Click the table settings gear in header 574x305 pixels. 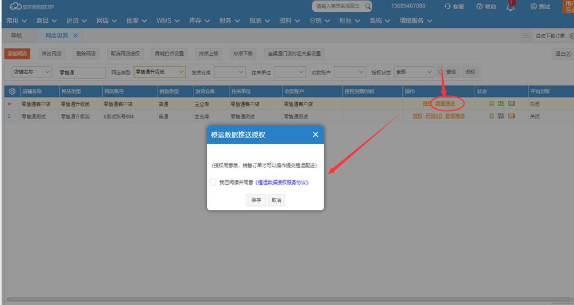pyautogui.click(x=12, y=91)
